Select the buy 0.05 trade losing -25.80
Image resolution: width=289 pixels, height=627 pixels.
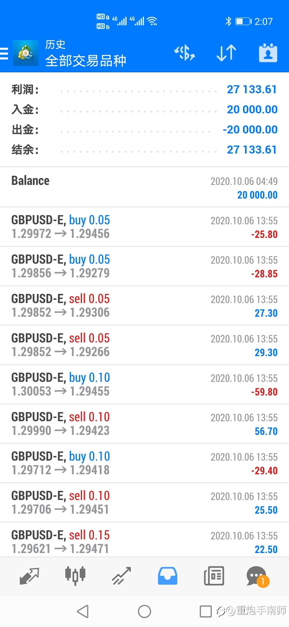[x=144, y=227]
